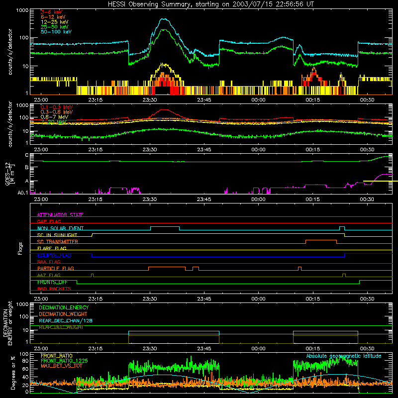Select the FLARE_FLAG label

click(x=52, y=248)
